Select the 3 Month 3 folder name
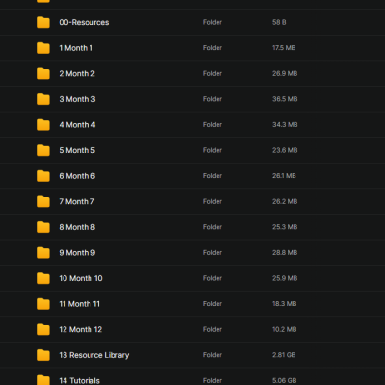Image resolution: width=385 pixels, height=385 pixels. [x=77, y=99]
